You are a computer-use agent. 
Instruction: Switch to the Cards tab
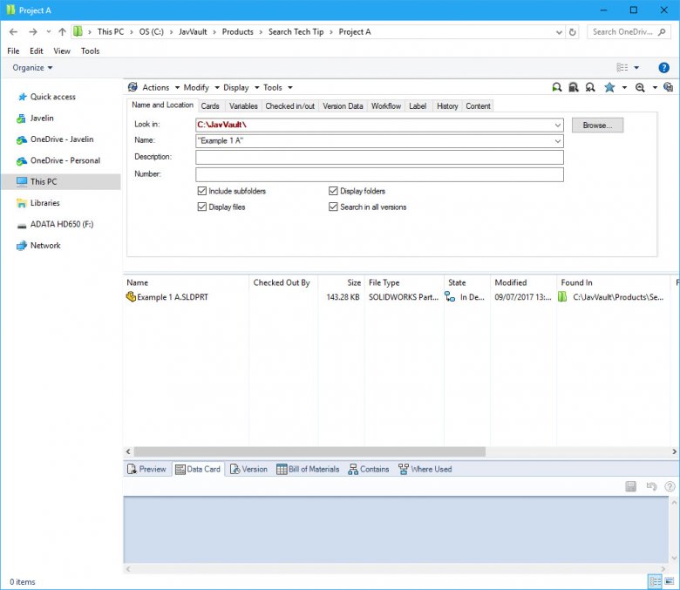tap(210, 106)
